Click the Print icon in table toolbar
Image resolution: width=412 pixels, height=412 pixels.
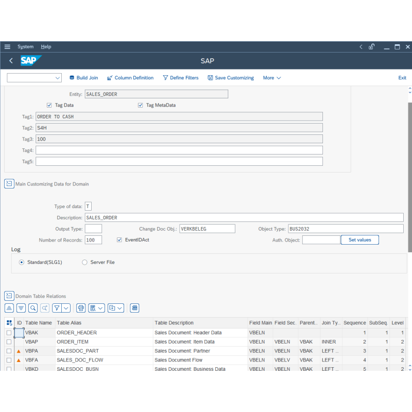click(81, 308)
